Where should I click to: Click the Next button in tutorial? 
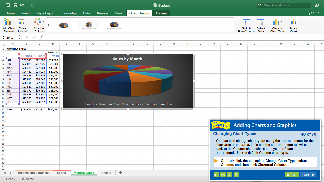(x=308, y=175)
